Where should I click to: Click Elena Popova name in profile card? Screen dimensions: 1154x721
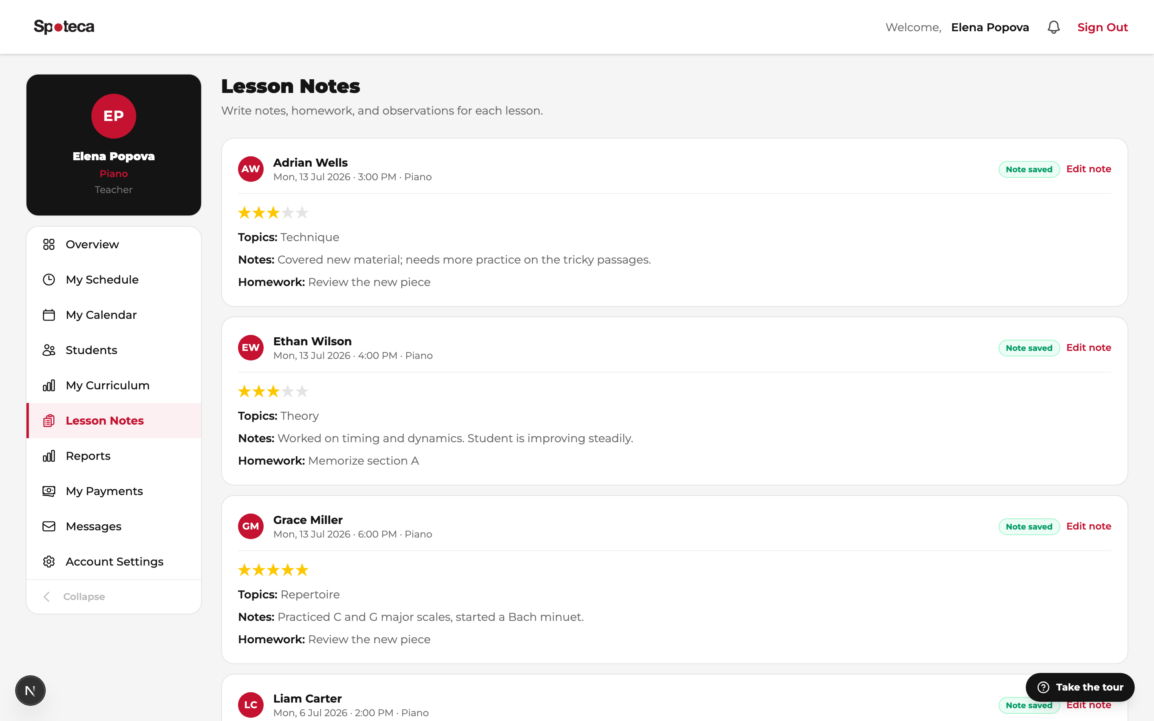click(113, 156)
